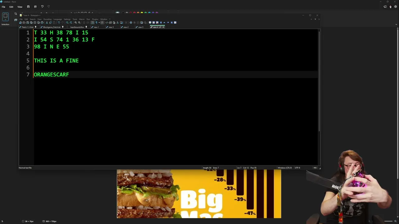Close the new 4 tab

163,27
